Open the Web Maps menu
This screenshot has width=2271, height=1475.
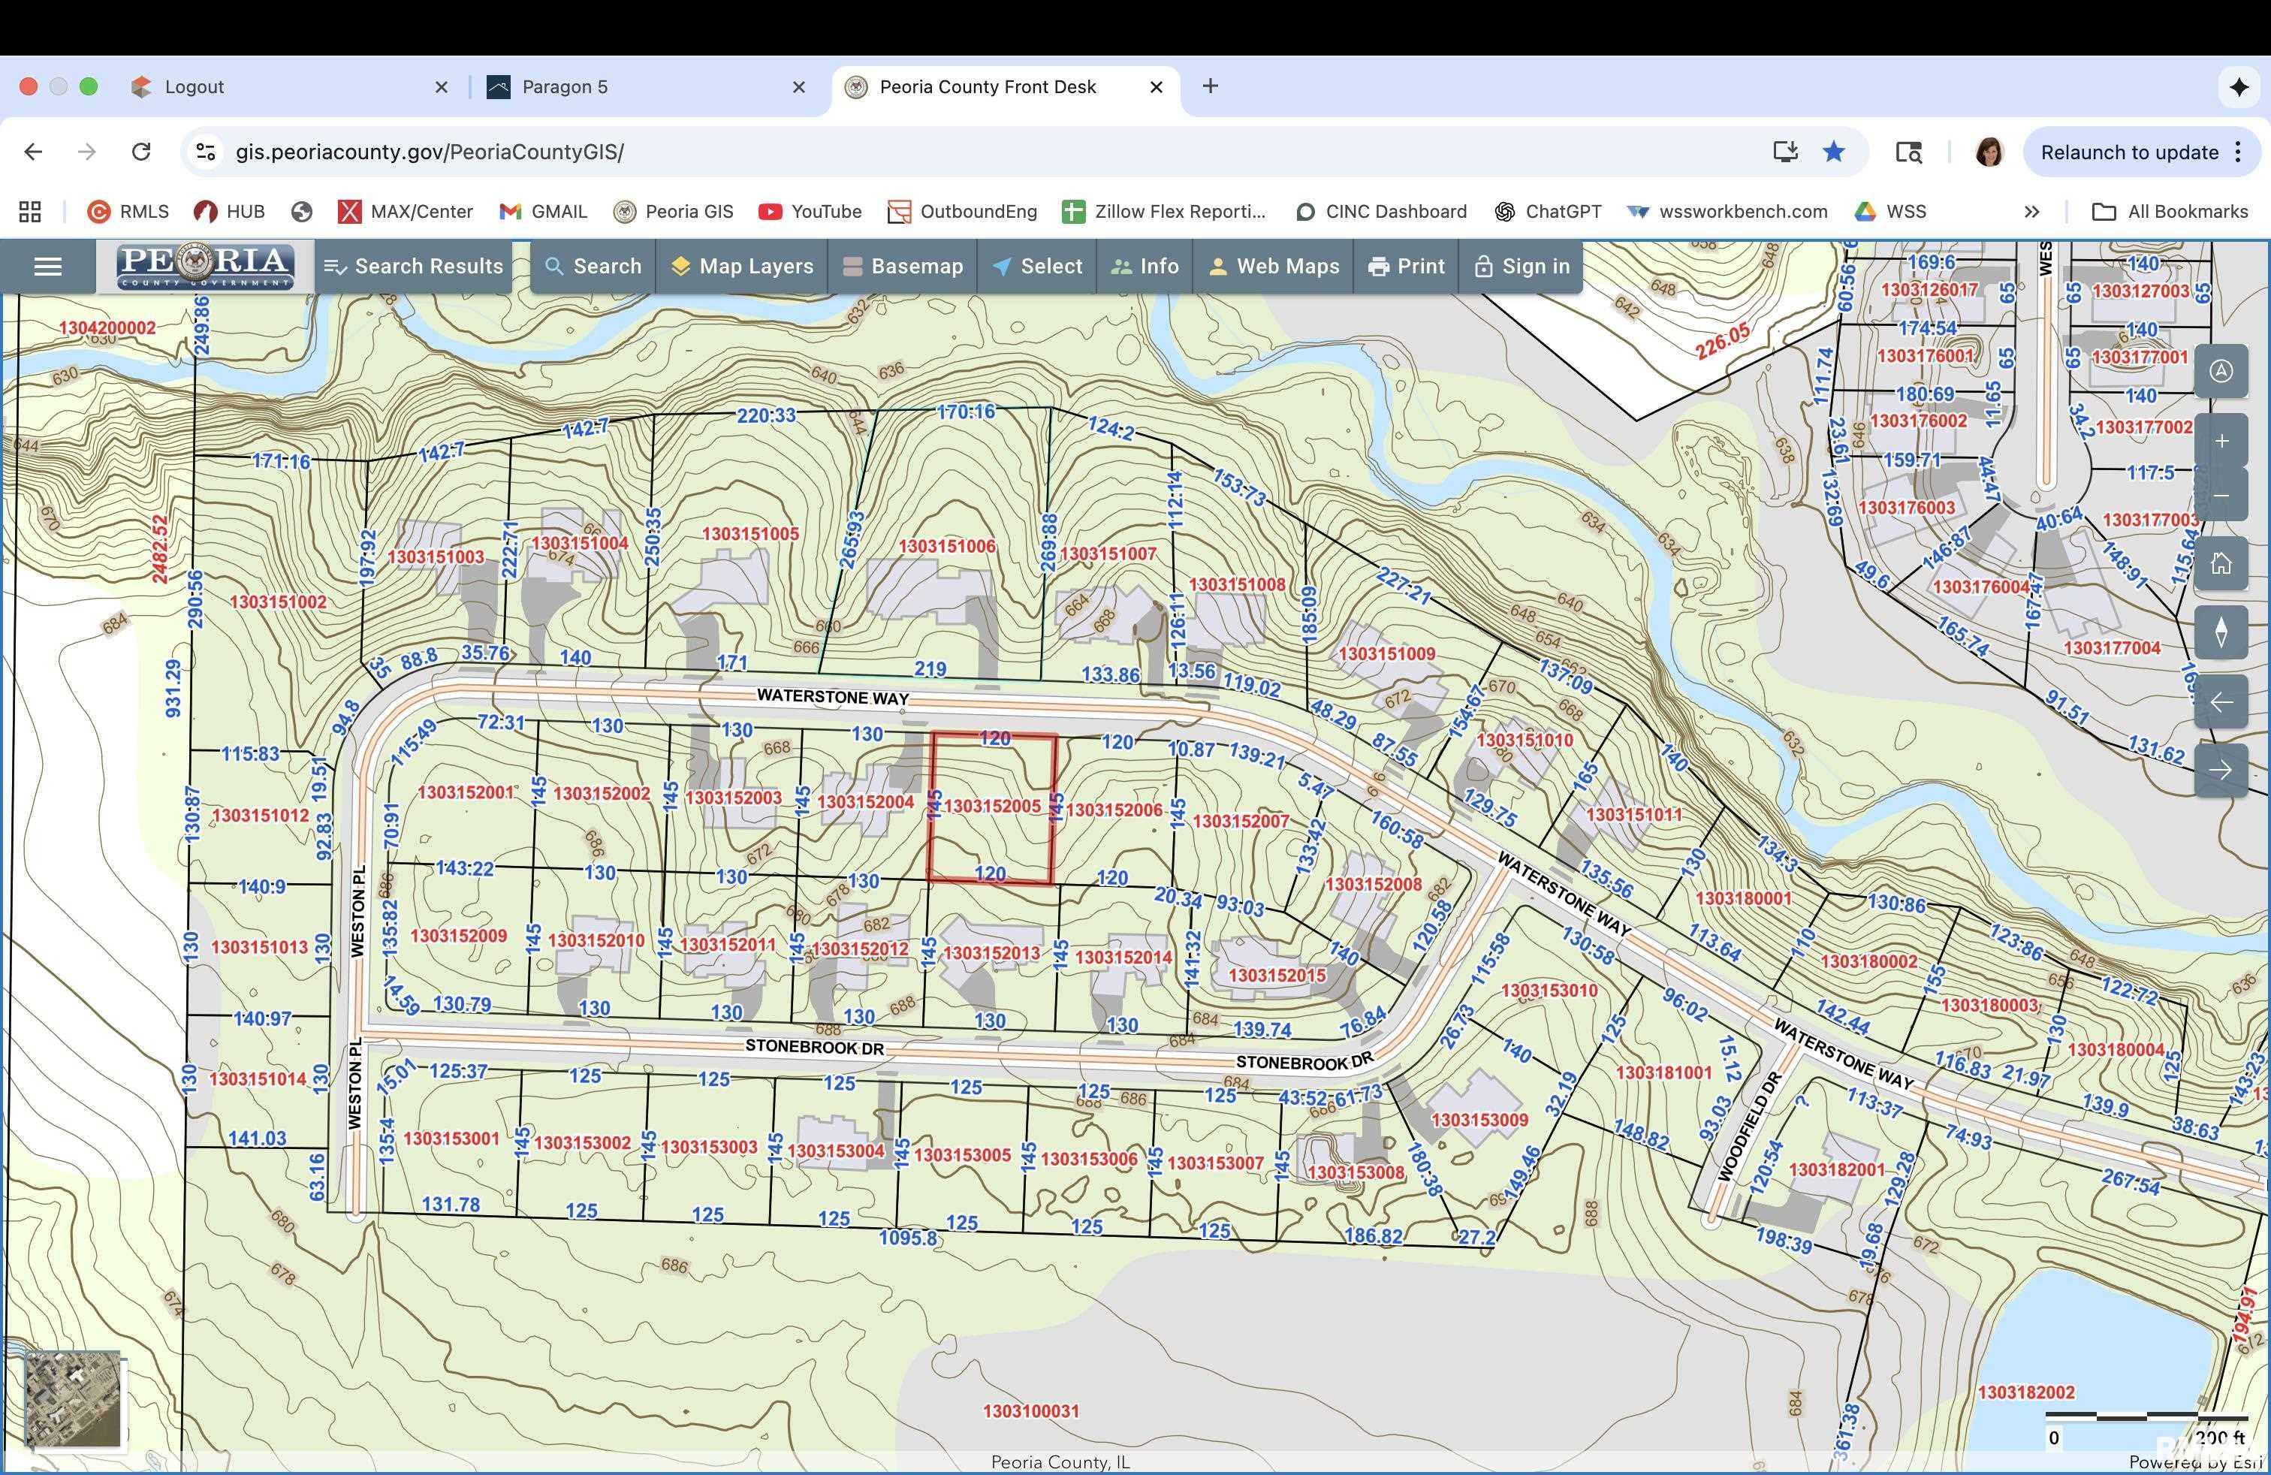point(1273,266)
